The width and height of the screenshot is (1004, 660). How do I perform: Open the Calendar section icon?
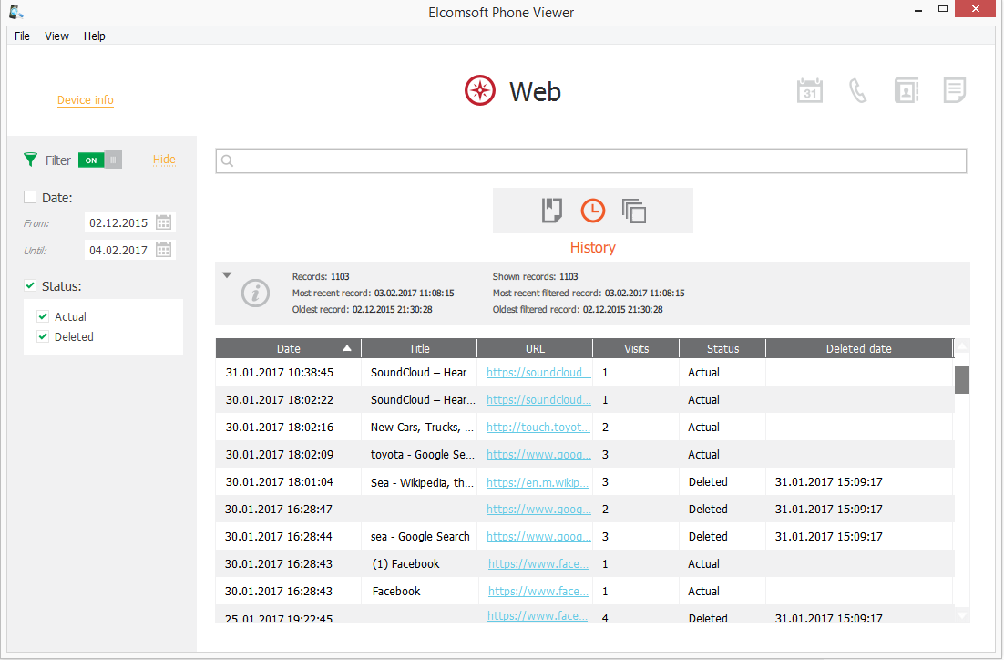point(810,90)
